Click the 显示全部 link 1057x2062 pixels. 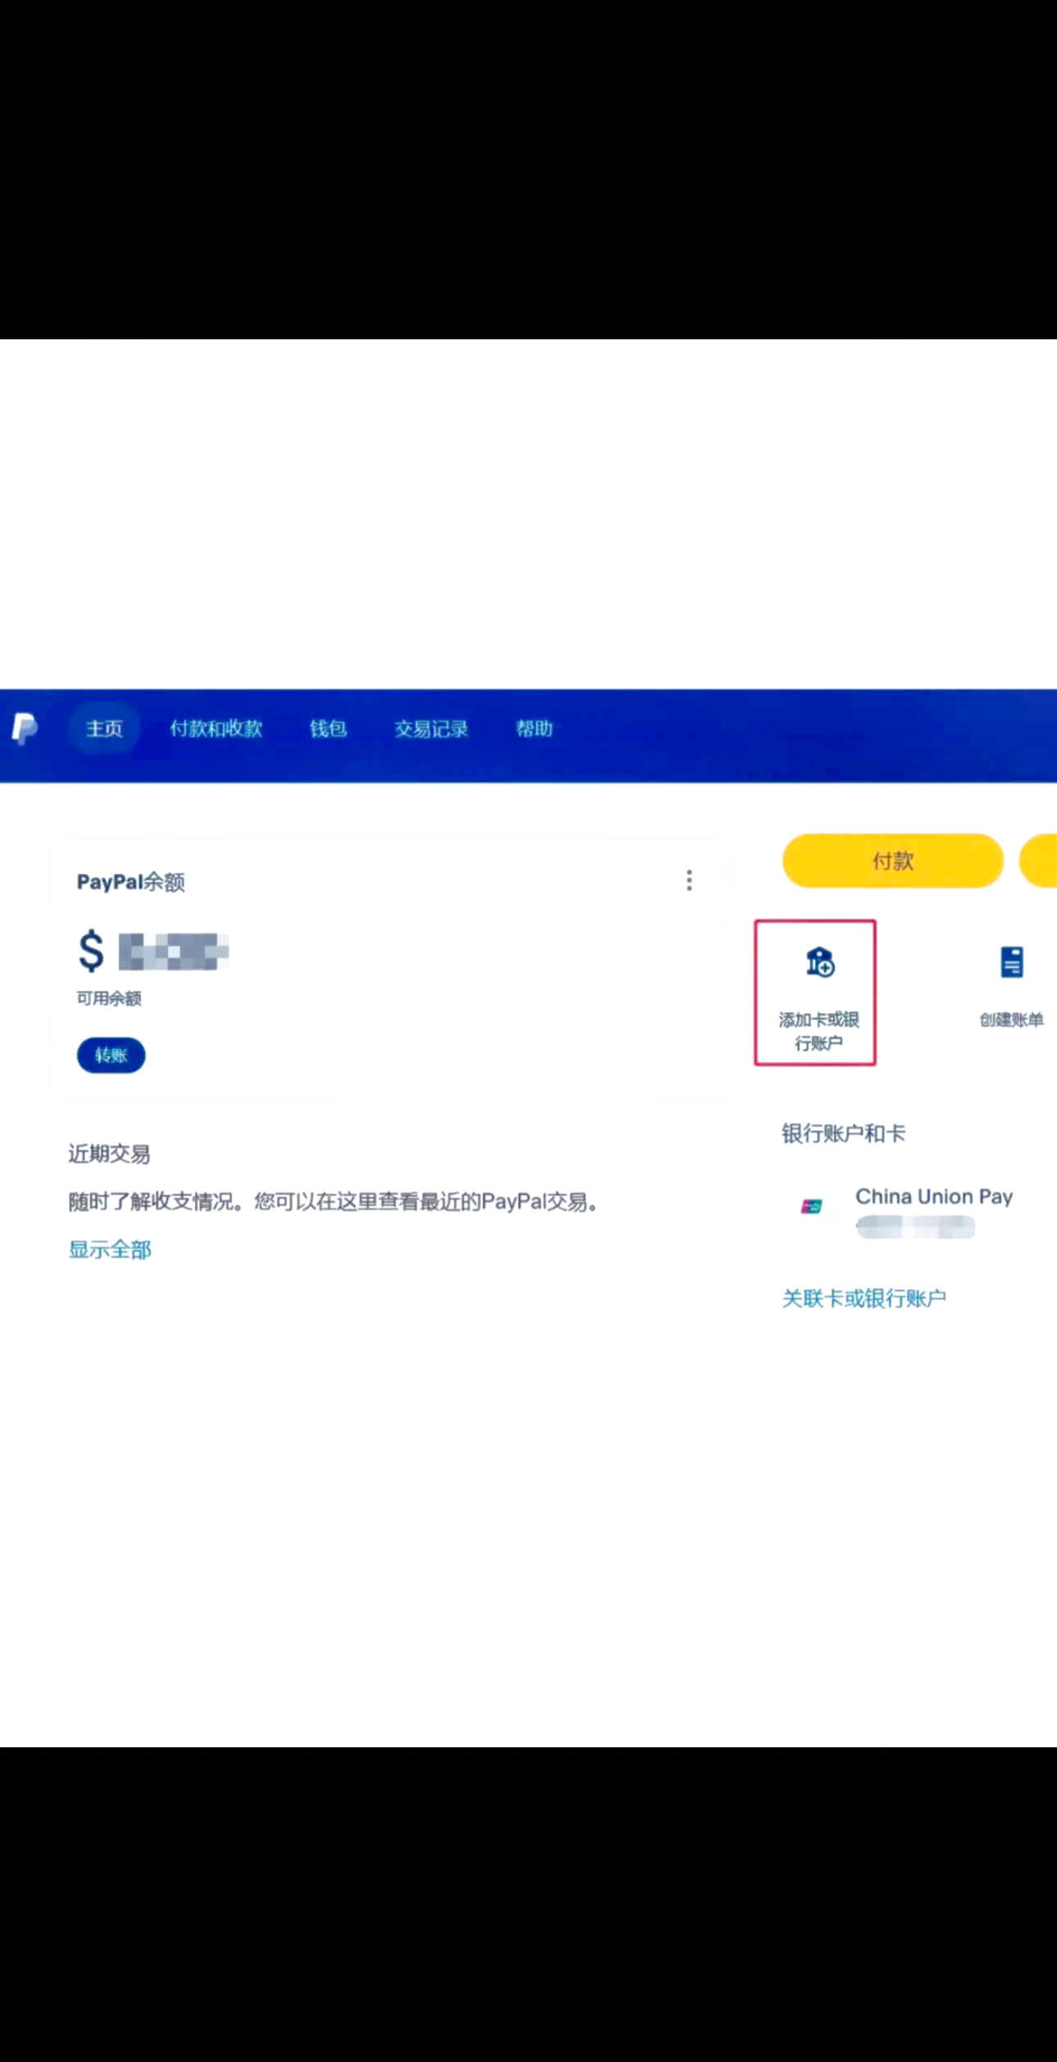tap(110, 1250)
